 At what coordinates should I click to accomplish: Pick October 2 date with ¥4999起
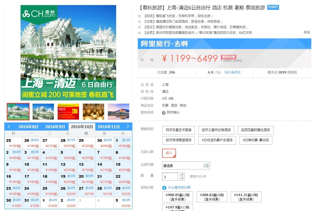13,155
